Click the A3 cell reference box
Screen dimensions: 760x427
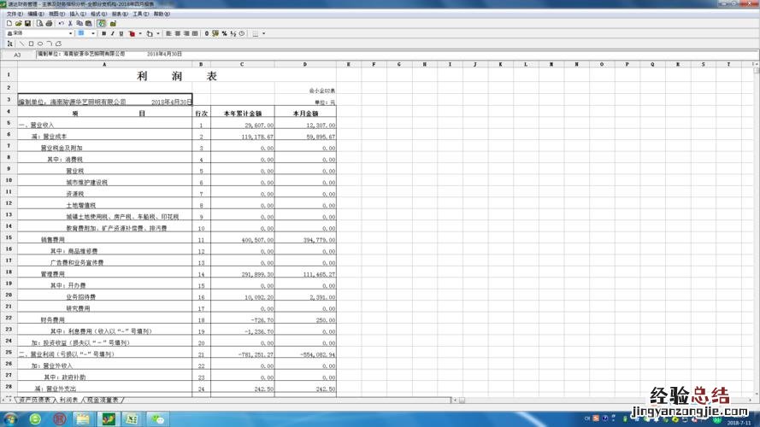click(17, 55)
